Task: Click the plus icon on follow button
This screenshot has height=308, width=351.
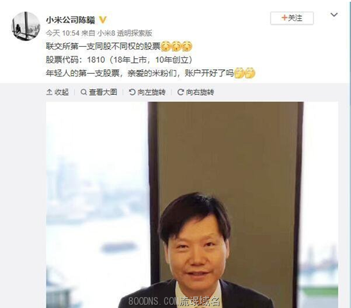Action: coord(284,18)
